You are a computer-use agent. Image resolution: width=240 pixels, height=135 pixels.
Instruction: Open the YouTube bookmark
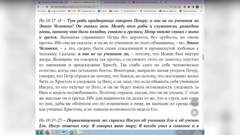pyautogui.click(x=114, y=11)
